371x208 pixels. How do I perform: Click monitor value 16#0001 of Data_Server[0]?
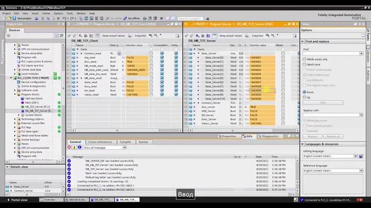point(262,57)
